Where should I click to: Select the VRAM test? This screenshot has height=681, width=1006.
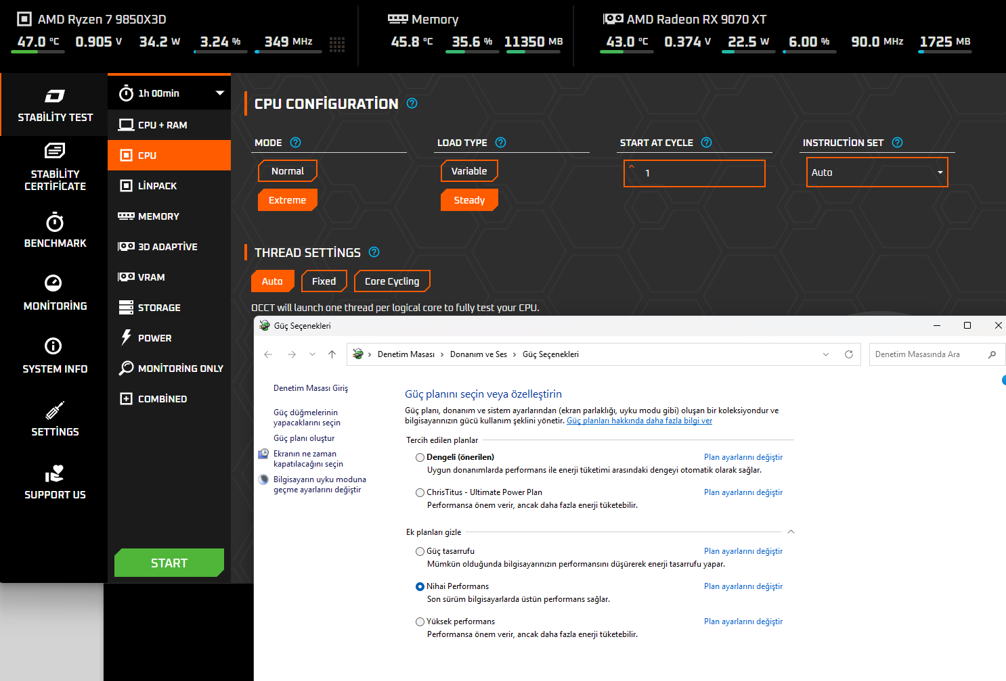(x=169, y=277)
